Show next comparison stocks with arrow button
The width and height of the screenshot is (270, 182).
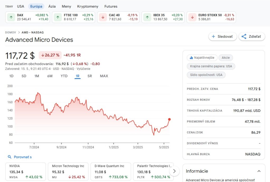174,171
